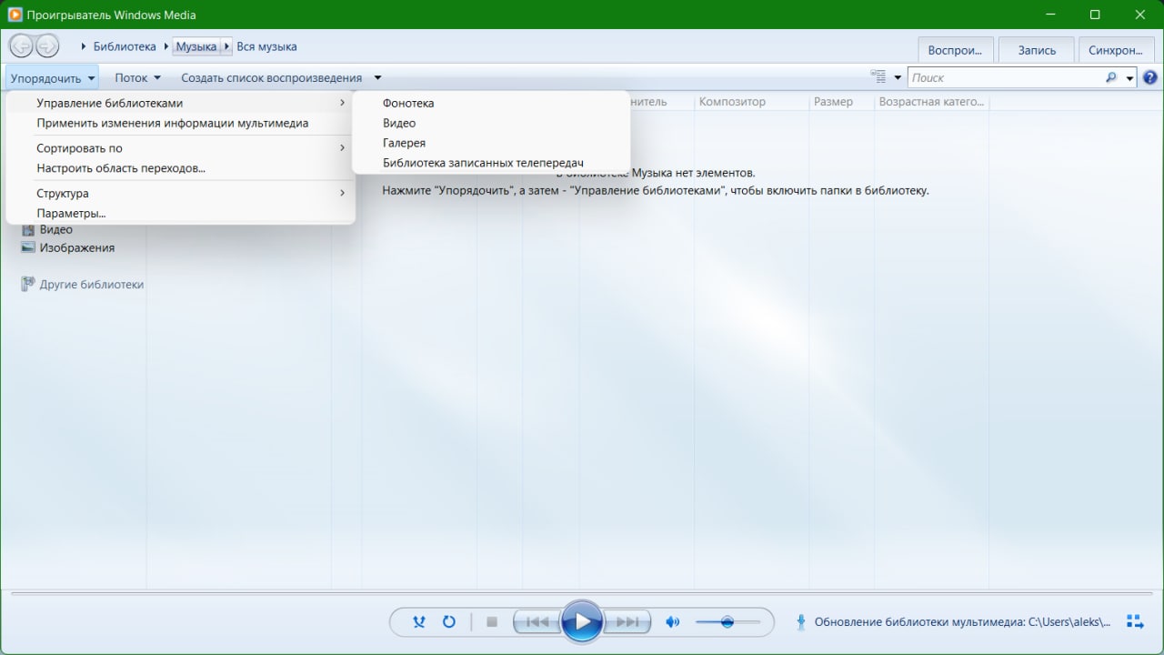Skip to the previous track

537,622
